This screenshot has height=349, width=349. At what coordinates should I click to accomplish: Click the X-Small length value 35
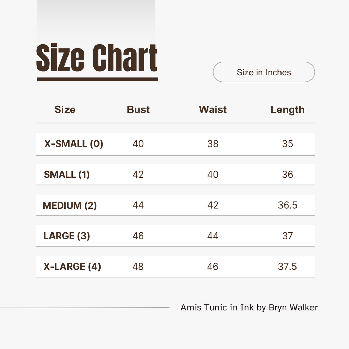click(287, 144)
